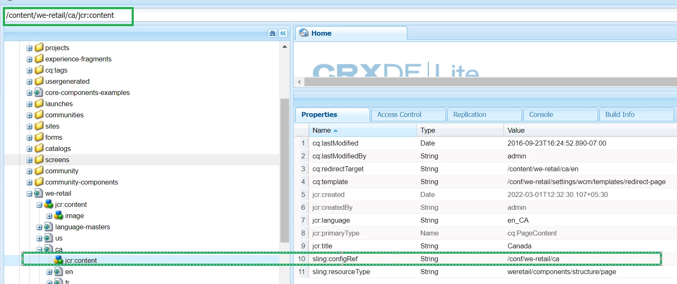Expand the sites tree node
677x284 pixels.
point(29,126)
